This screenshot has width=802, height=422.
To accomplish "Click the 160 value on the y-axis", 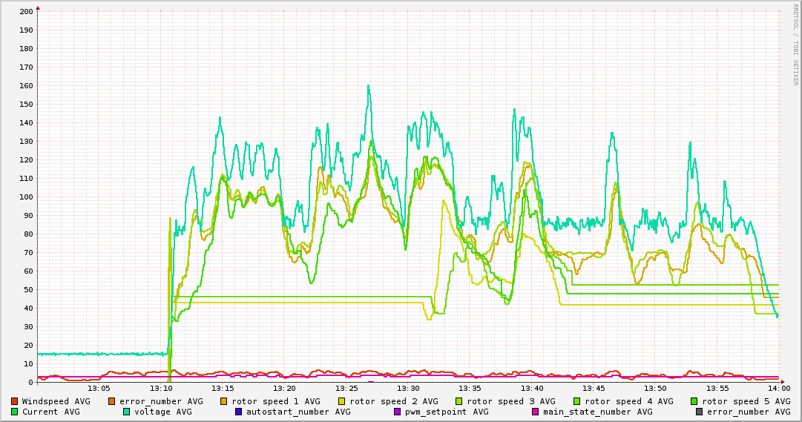I will pyautogui.click(x=26, y=85).
